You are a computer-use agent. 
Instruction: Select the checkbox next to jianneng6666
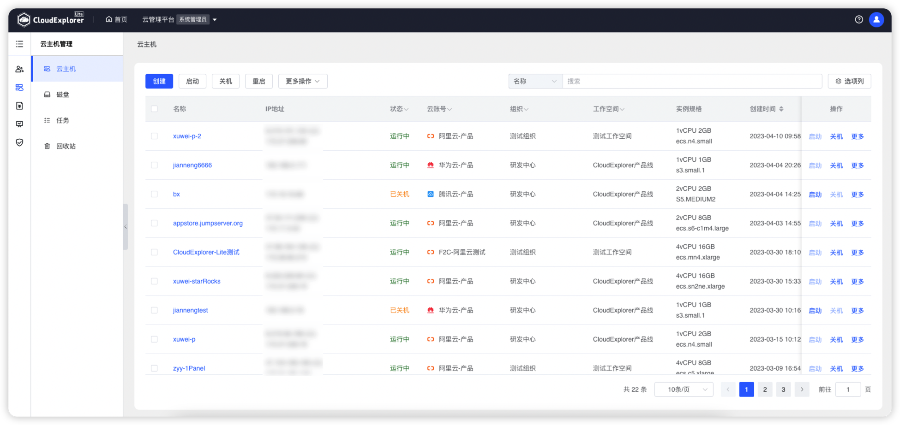154,165
